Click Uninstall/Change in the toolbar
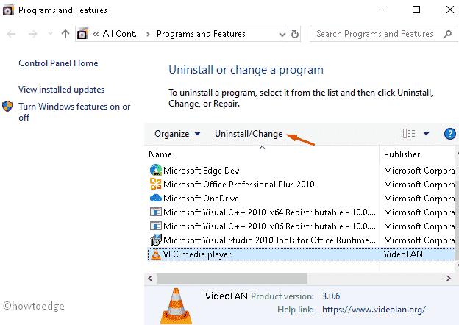The image size is (459, 325). pyautogui.click(x=248, y=134)
